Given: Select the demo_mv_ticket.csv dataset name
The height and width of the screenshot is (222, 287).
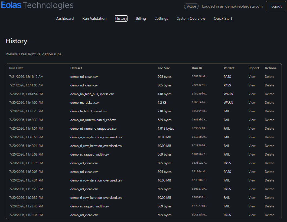Looking at the screenshot, I should [84, 103].
